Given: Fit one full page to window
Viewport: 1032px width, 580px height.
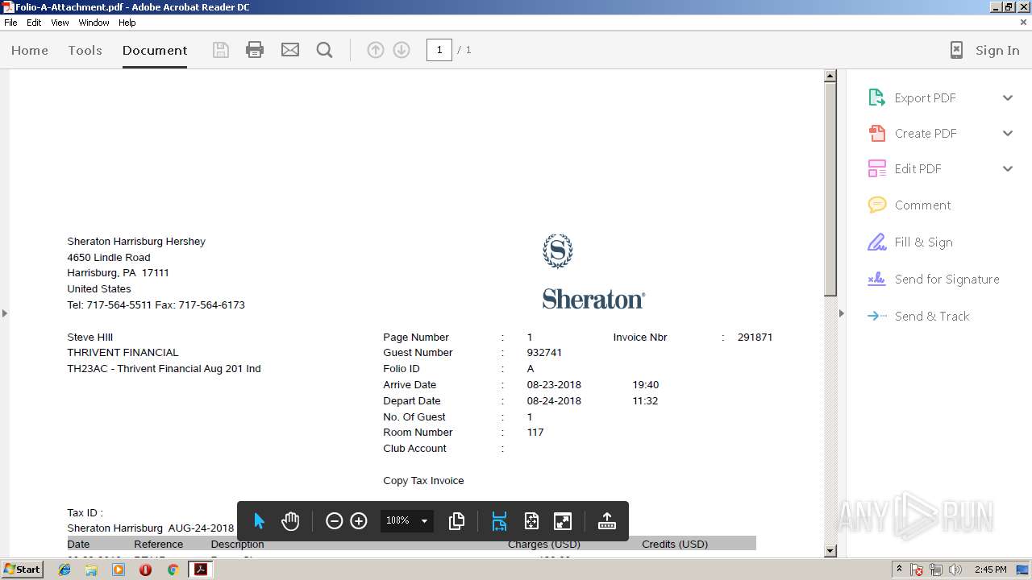Looking at the screenshot, I should [531, 521].
